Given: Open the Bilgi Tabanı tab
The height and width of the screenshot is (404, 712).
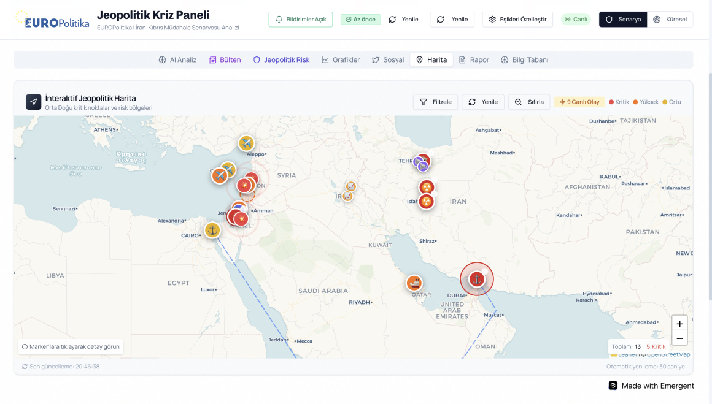Looking at the screenshot, I should 524,60.
